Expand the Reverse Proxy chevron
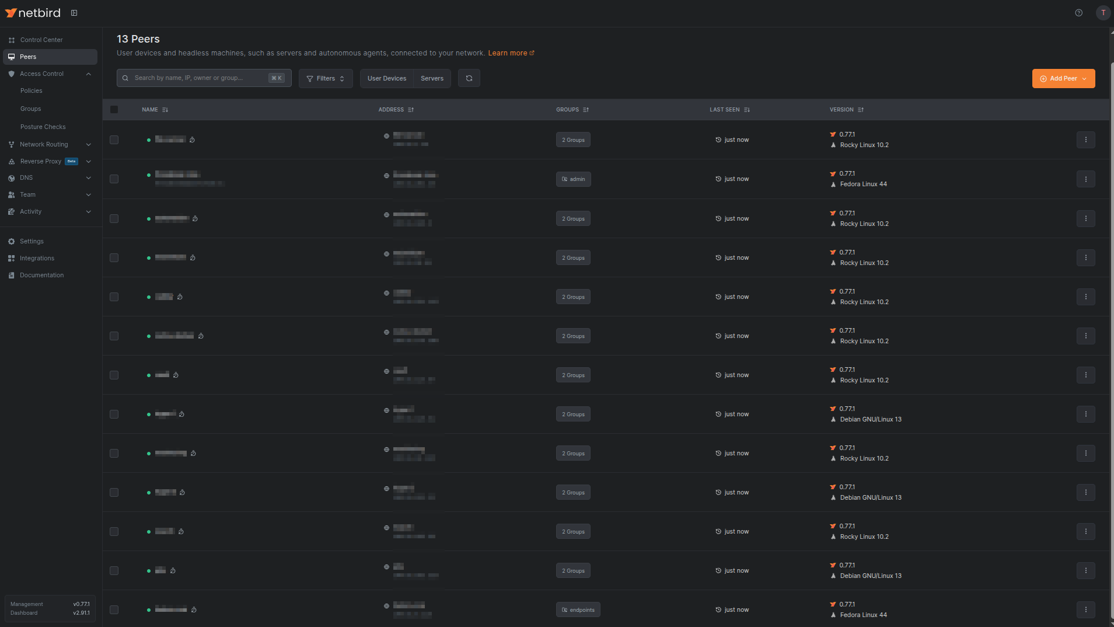Screen dimensions: 1114x627 point(89,161)
